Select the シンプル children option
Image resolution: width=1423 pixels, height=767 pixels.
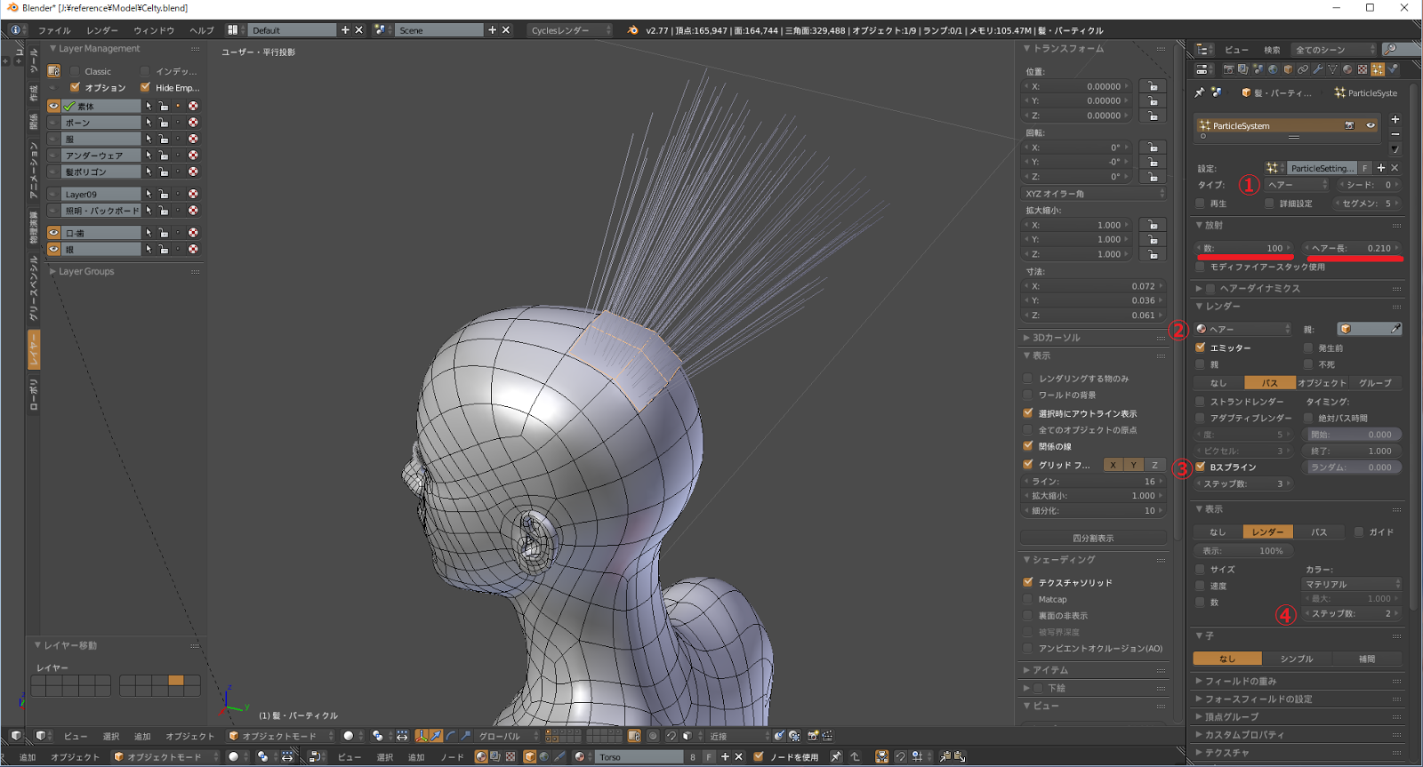1297,659
